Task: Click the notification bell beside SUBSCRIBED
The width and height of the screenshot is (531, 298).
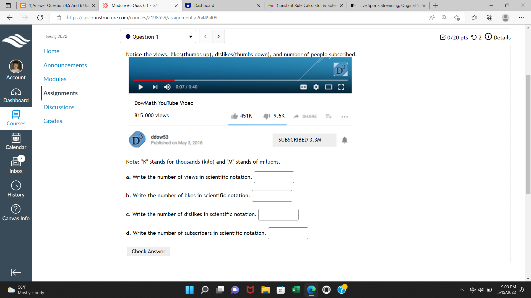Action: coord(344,140)
